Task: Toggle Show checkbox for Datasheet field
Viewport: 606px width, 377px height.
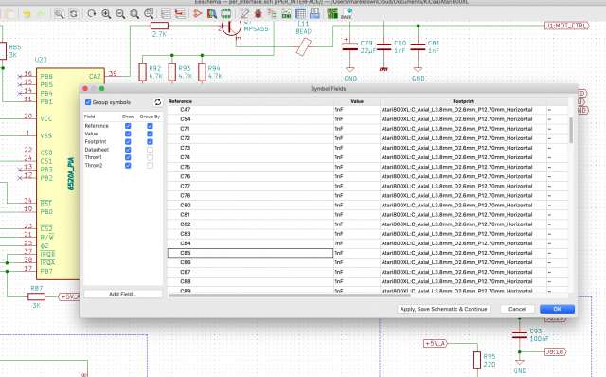Action: 128,150
